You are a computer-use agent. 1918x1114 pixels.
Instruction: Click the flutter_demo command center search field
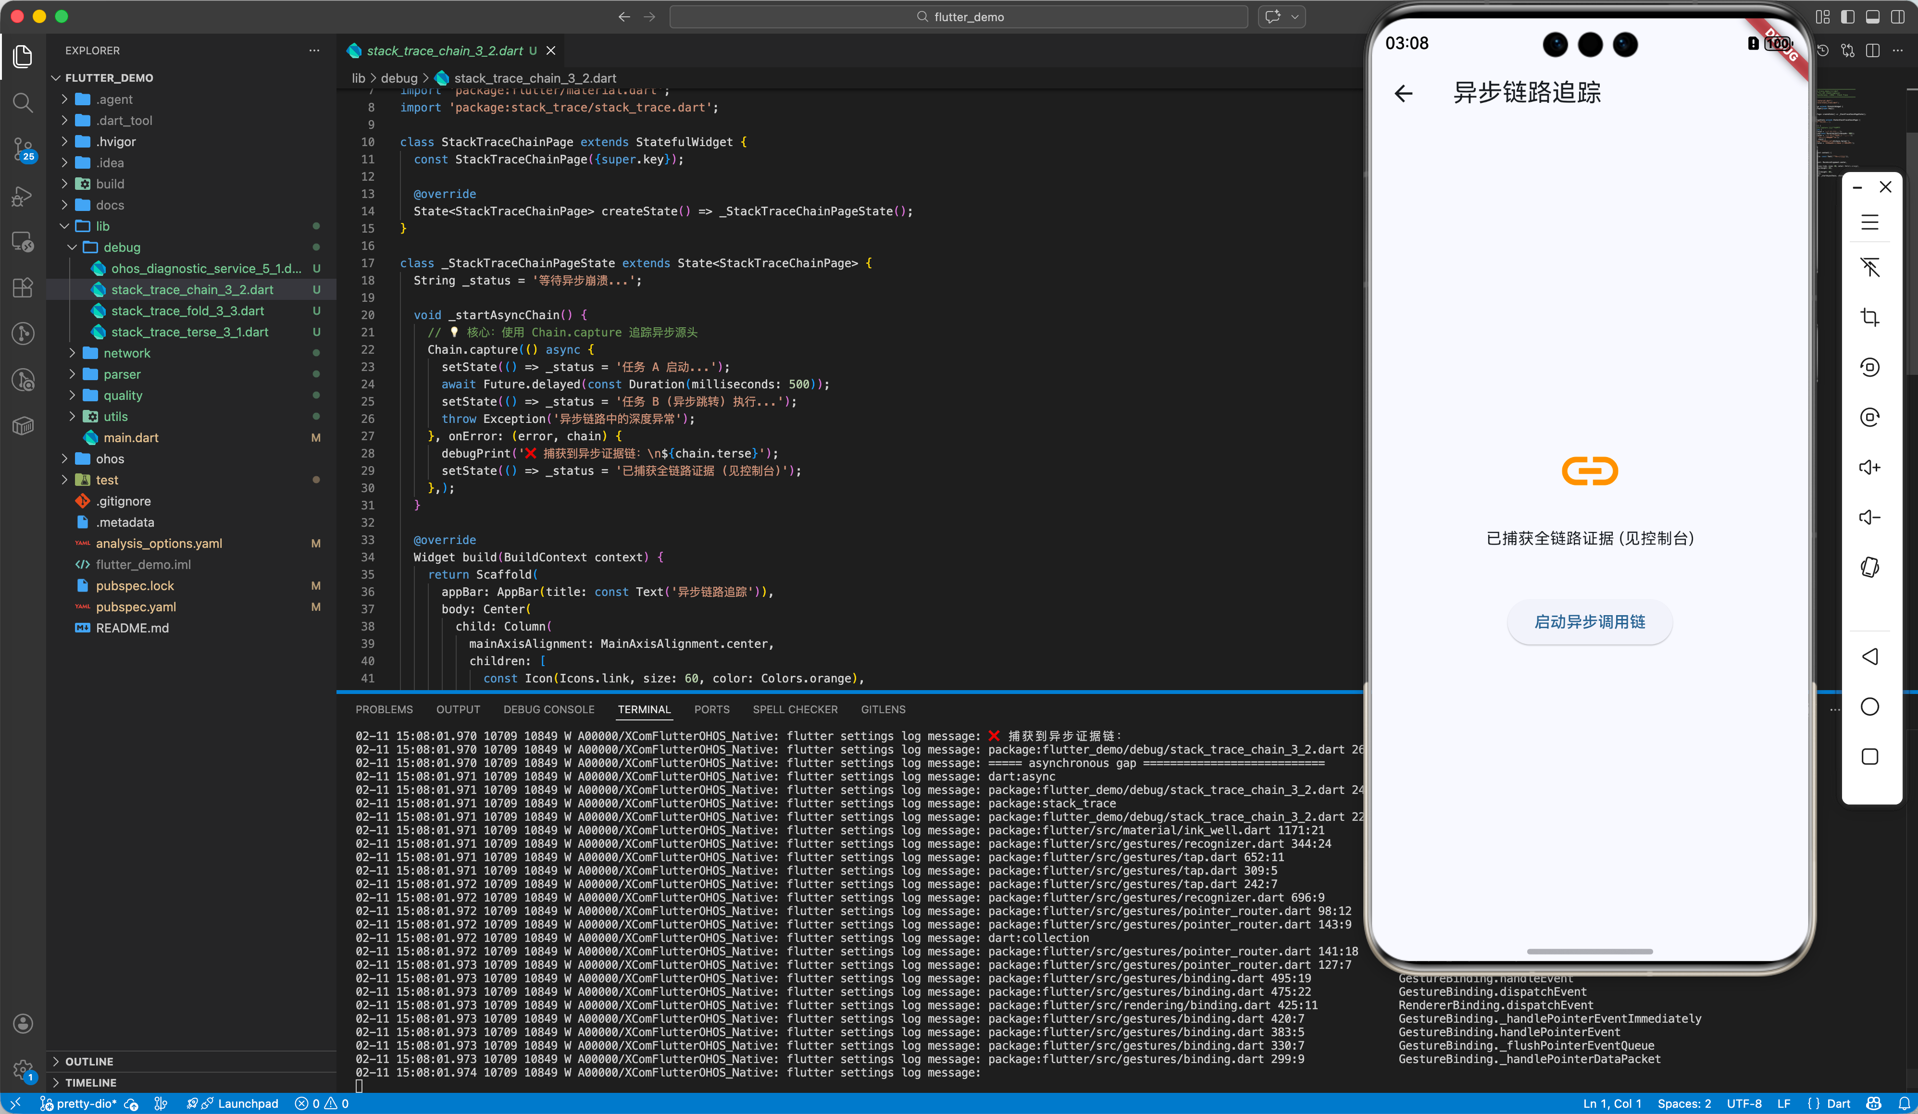click(958, 17)
